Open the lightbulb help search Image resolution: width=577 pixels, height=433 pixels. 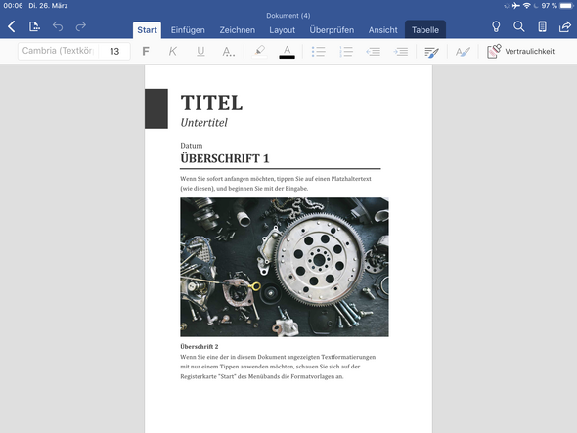tap(496, 26)
